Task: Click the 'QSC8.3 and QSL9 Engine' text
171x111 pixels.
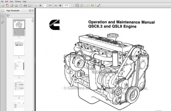Action: [112, 26]
